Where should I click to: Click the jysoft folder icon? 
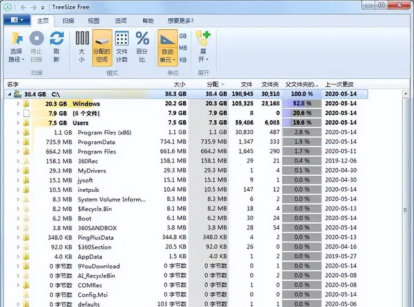click(x=26, y=180)
